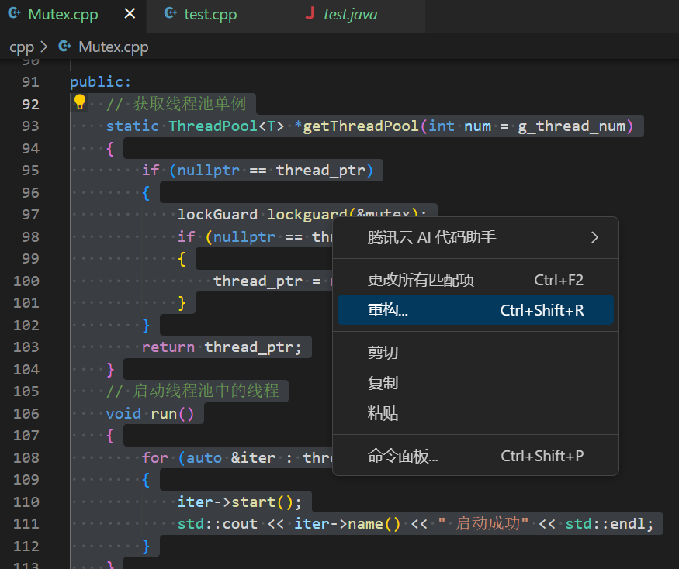Click the lightbulb code action icon
This screenshot has height=569, width=679.
point(80,102)
